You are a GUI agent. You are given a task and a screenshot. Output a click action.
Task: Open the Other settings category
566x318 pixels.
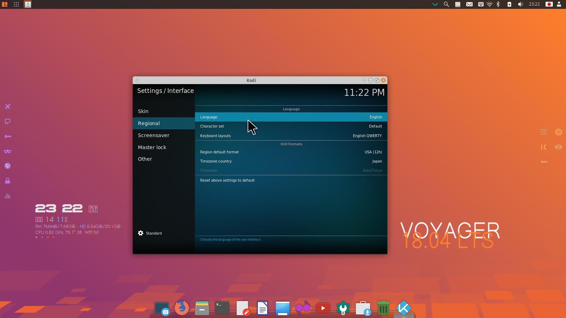click(164, 159)
